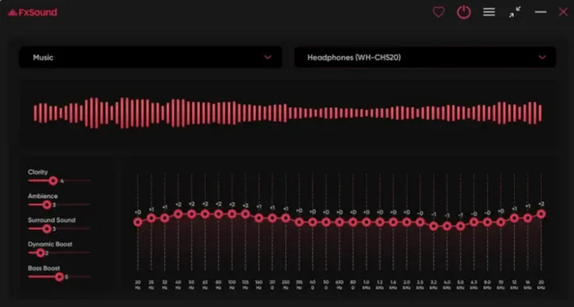This screenshot has width=574, height=307.
Task: Adjust the Surround Sound slider handle
Action: pyautogui.click(x=47, y=228)
